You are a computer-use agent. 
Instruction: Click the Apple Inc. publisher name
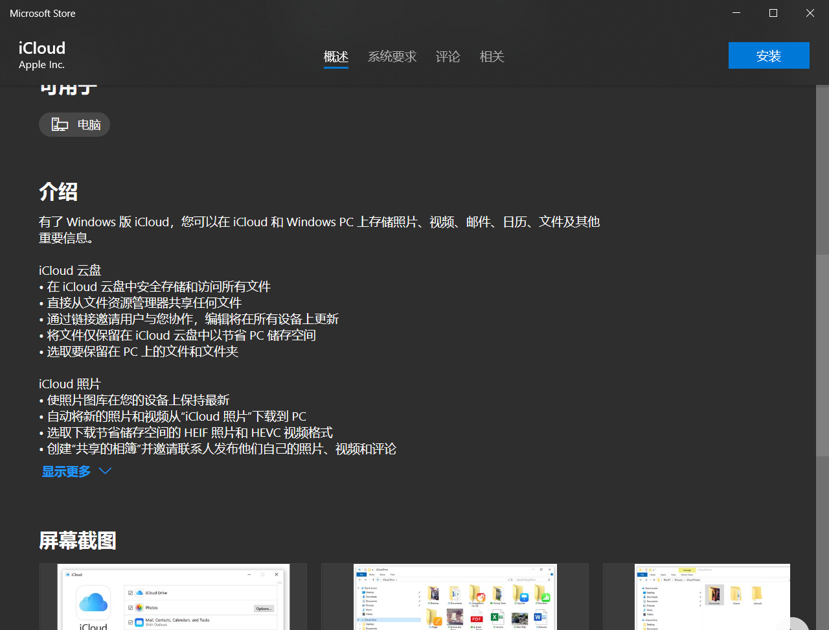click(41, 65)
